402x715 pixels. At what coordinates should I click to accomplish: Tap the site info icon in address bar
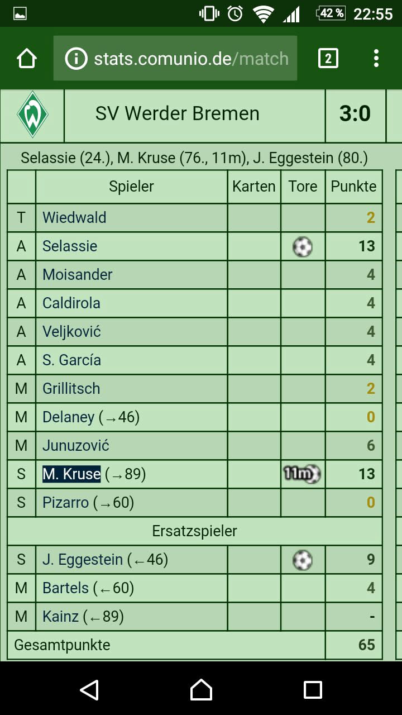click(76, 58)
